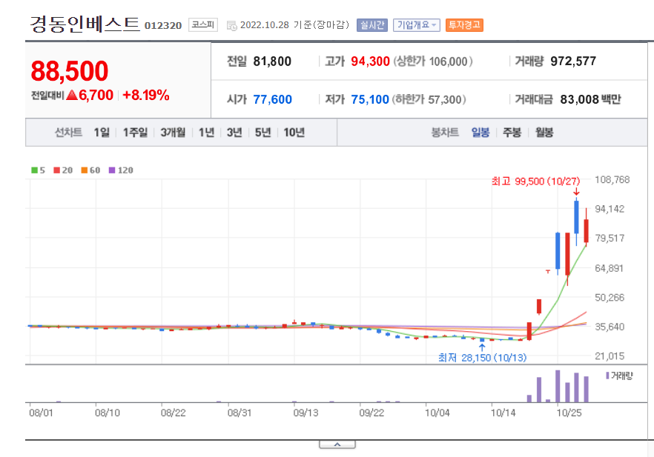Viewport: 654px width, 457px height.
Task: Click the +8.19% change value
Action: pos(146,95)
